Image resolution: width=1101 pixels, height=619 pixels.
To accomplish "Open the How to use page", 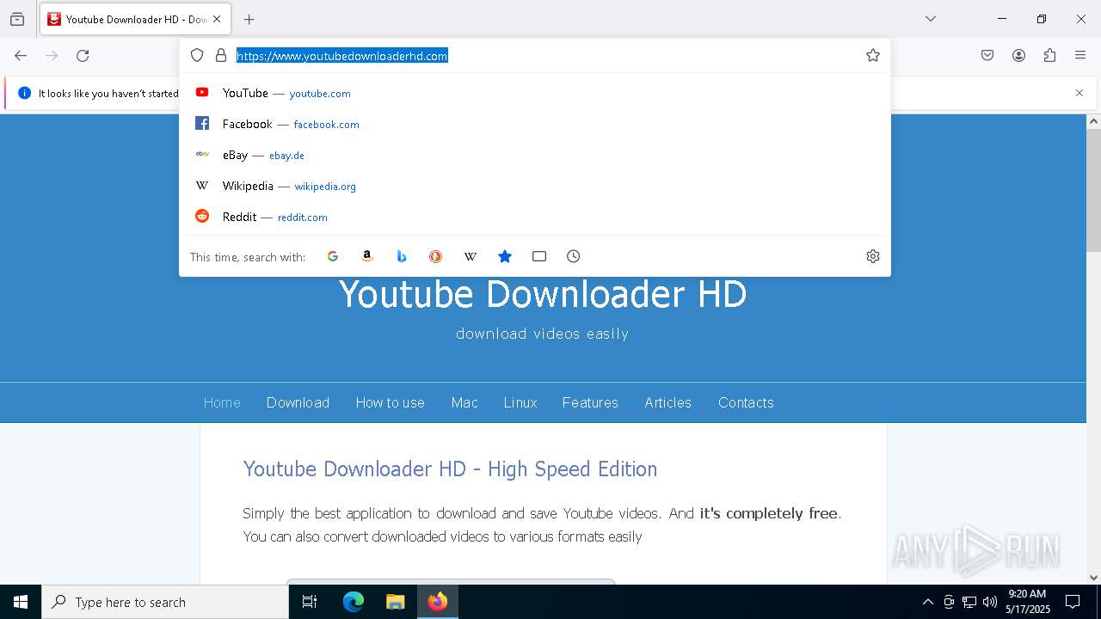I will click(x=391, y=402).
